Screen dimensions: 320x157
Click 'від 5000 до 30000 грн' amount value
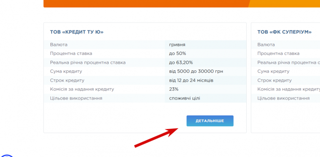[x=196, y=71]
